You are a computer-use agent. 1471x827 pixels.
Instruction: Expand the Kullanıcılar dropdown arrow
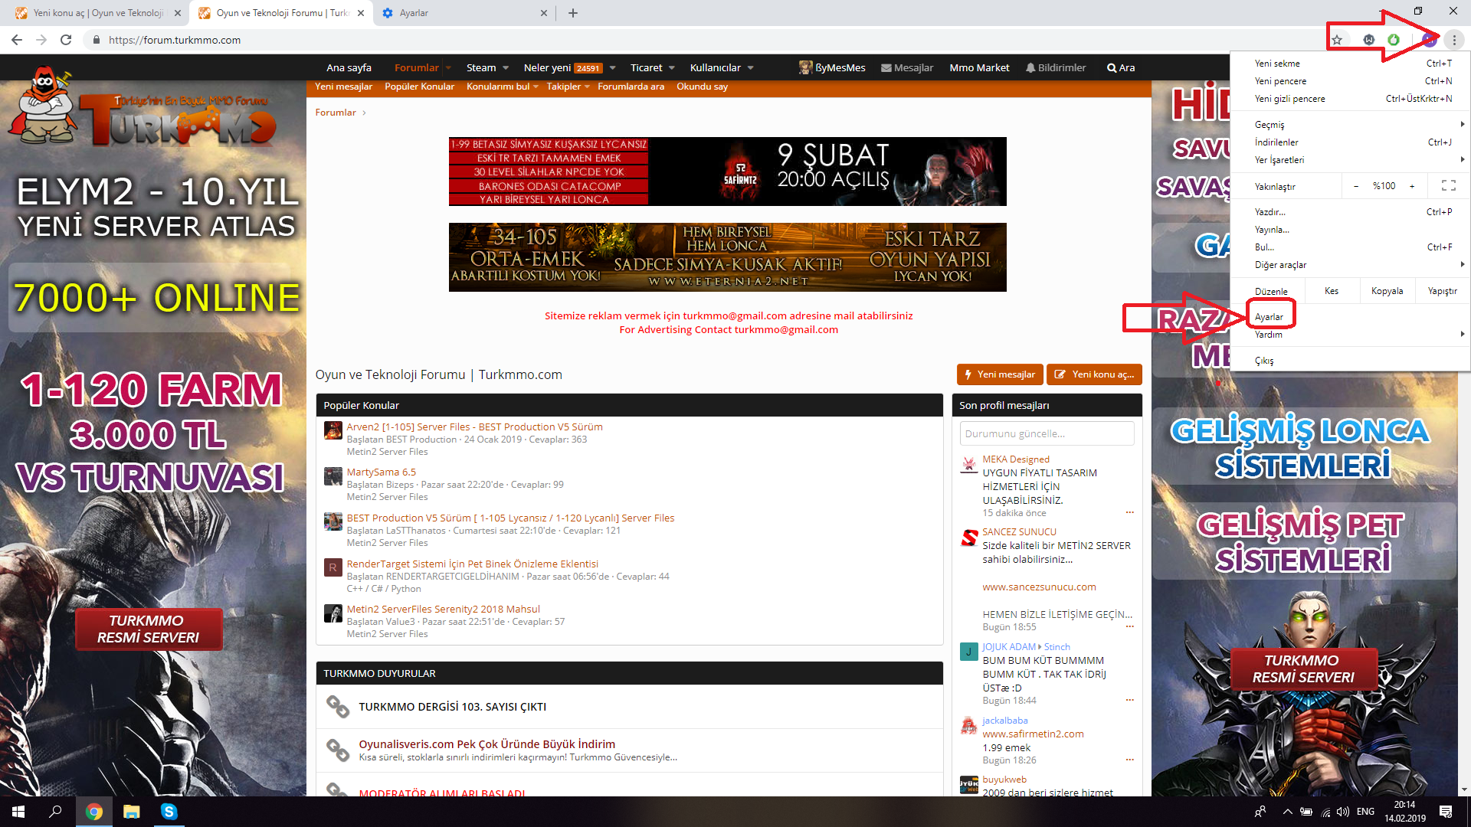click(751, 67)
